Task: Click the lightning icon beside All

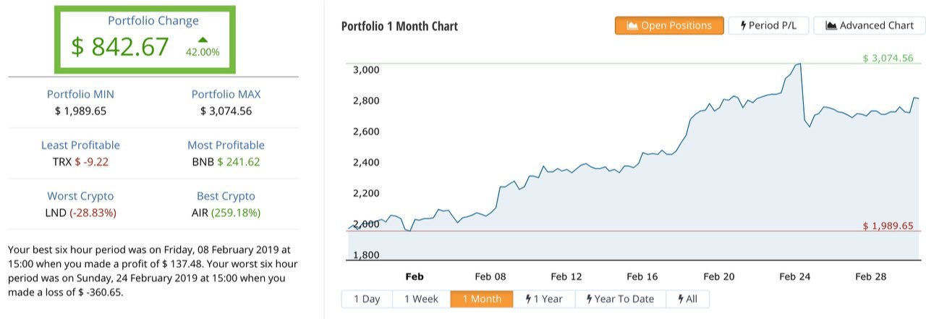Action: coord(681,299)
